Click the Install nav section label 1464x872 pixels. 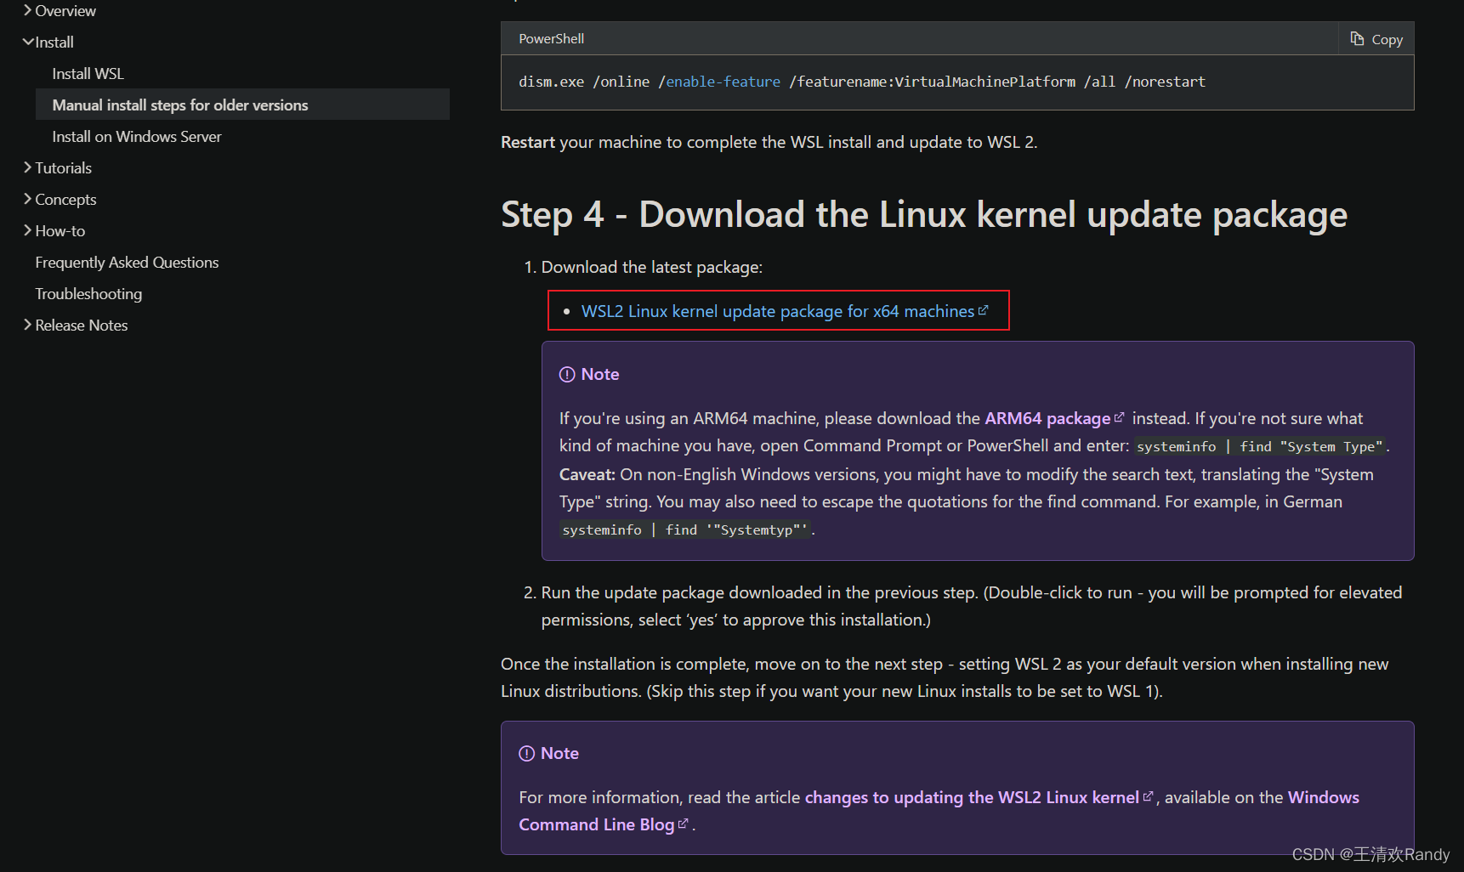click(x=54, y=42)
